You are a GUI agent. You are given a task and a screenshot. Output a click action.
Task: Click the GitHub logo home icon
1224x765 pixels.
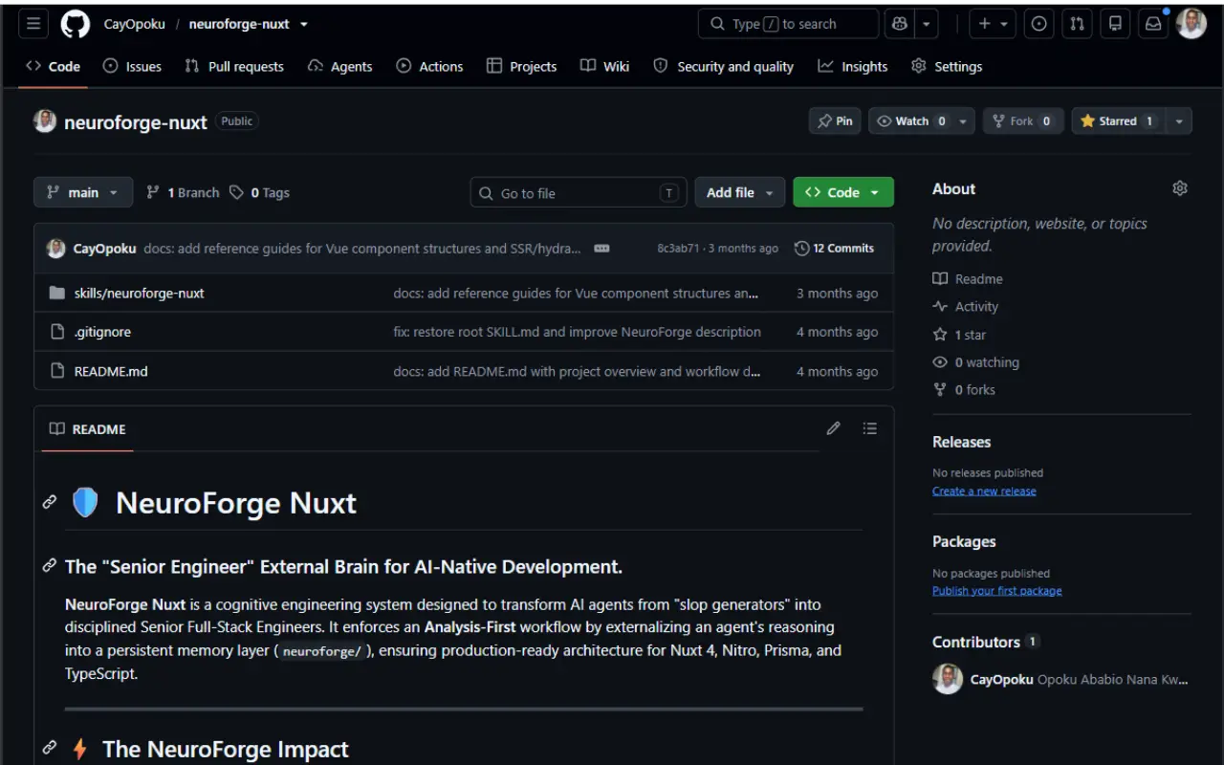click(x=76, y=24)
